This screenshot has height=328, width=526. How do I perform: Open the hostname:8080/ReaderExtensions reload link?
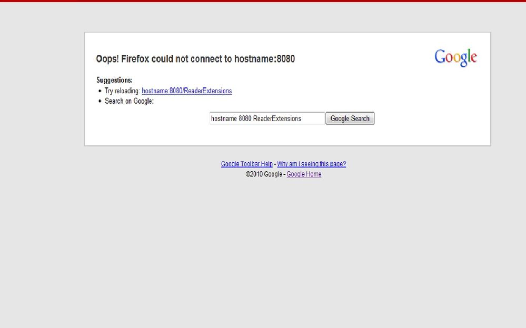point(186,91)
